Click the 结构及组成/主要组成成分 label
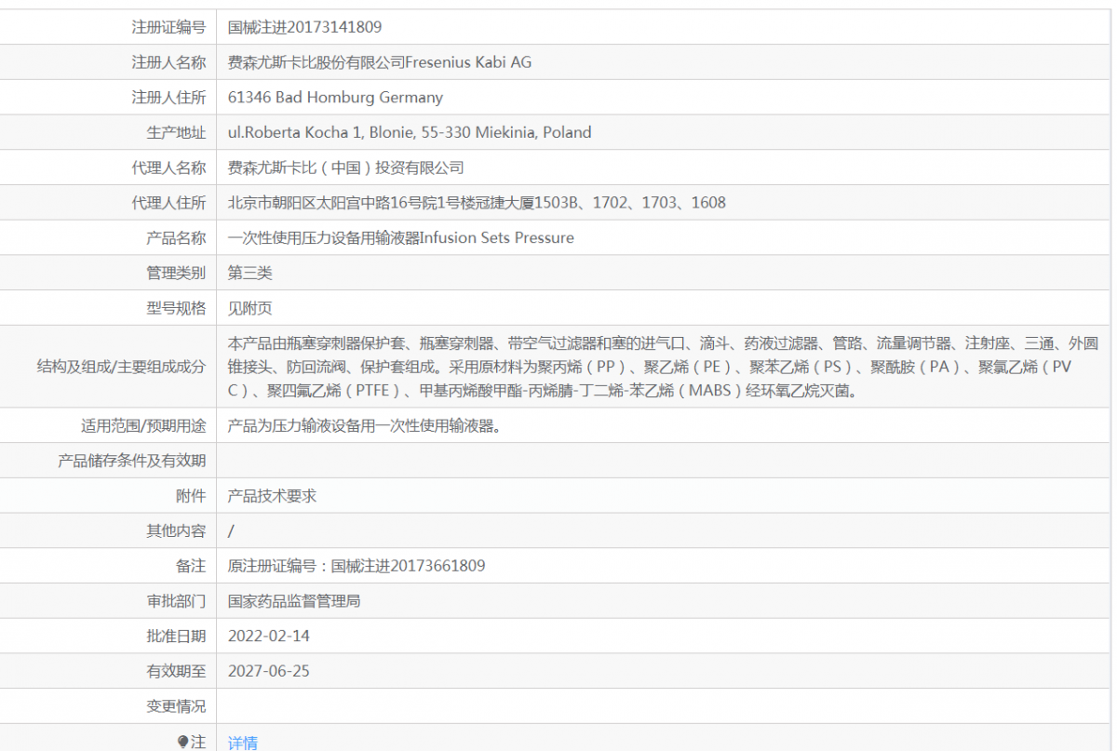 (121, 367)
